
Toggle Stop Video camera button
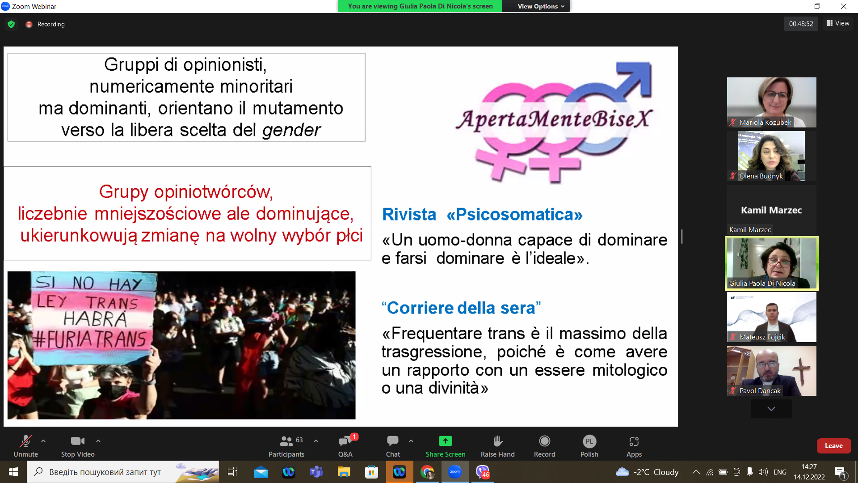[x=77, y=442]
